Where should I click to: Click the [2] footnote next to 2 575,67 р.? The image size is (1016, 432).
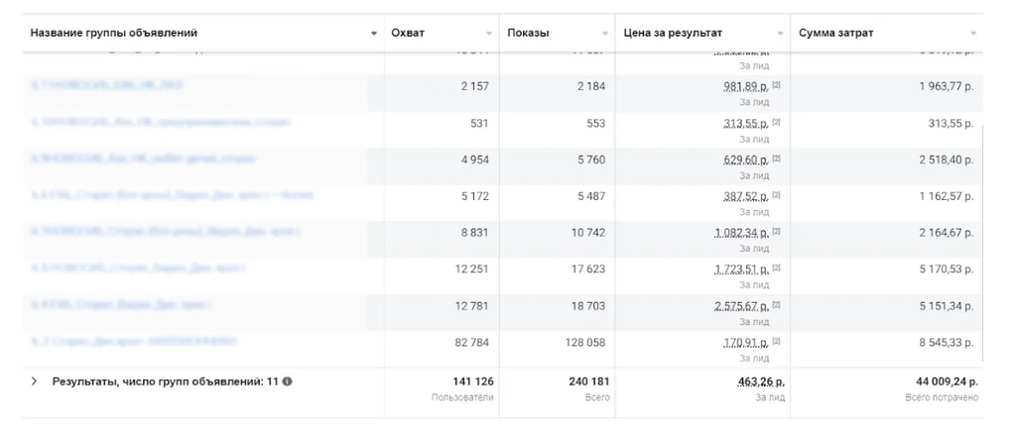[x=776, y=304]
